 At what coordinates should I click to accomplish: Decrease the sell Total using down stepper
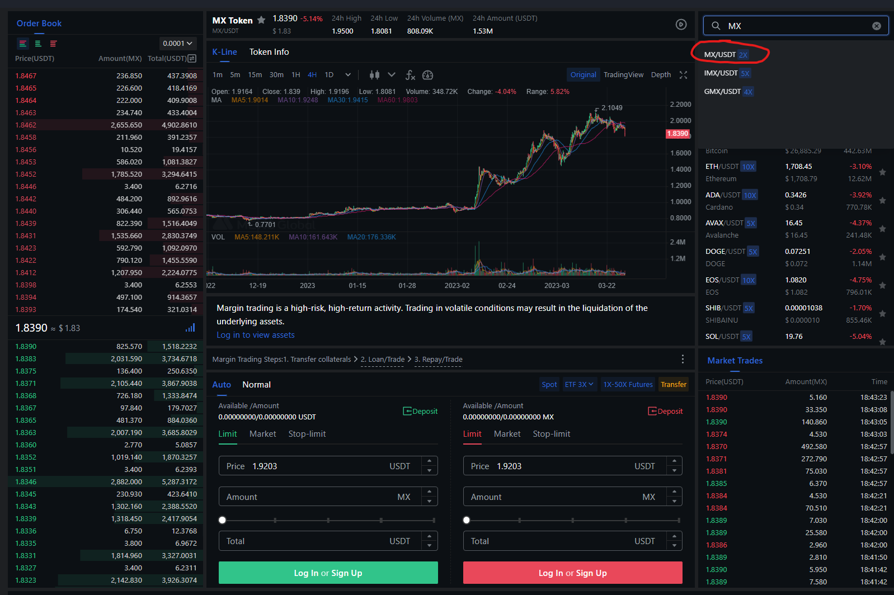point(674,545)
